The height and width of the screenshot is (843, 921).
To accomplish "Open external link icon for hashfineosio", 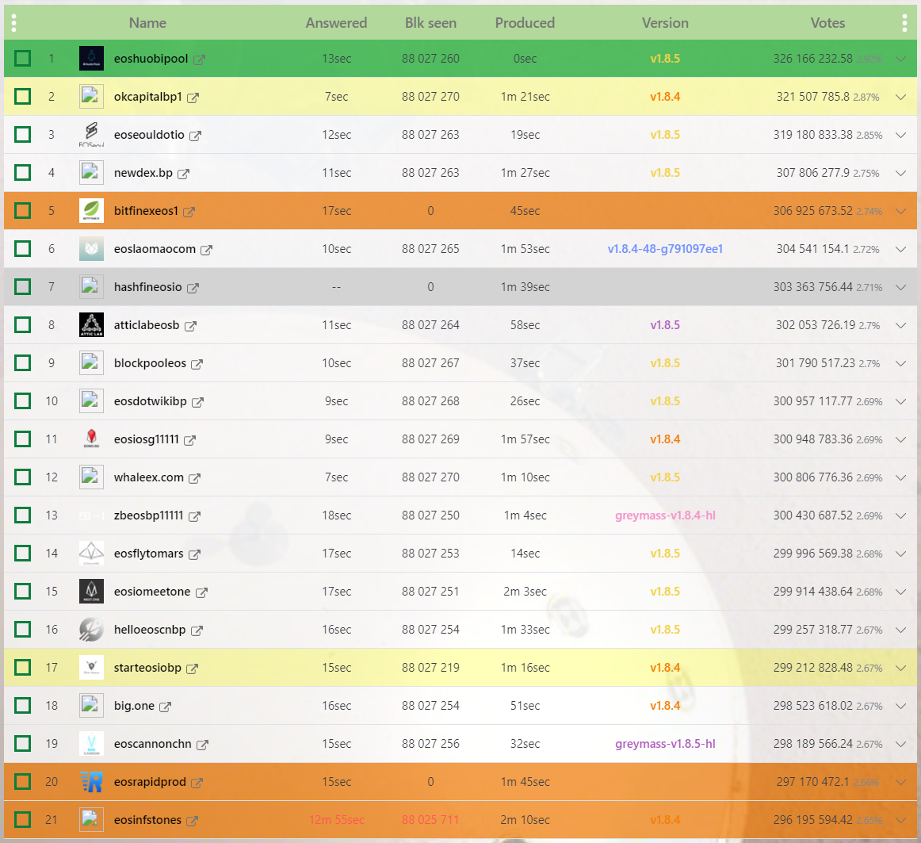I will point(193,288).
